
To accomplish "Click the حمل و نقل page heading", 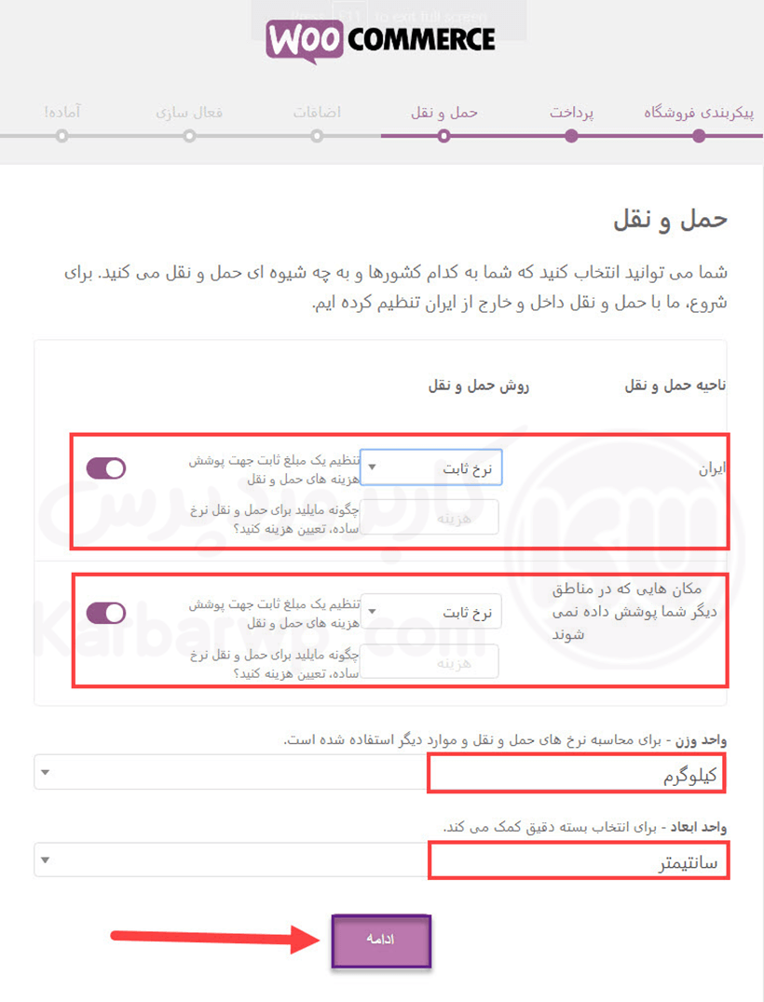I will tap(670, 219).
